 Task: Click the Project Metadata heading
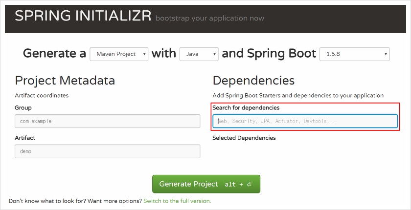coord(65,81)
